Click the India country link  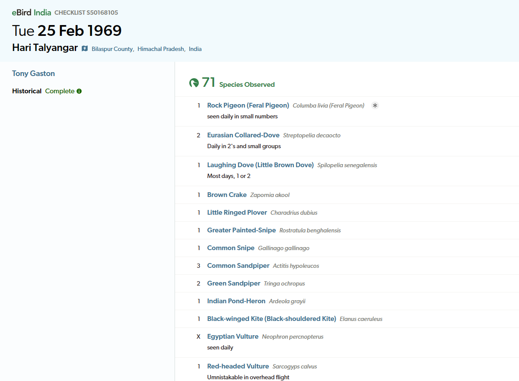(195, 49)
